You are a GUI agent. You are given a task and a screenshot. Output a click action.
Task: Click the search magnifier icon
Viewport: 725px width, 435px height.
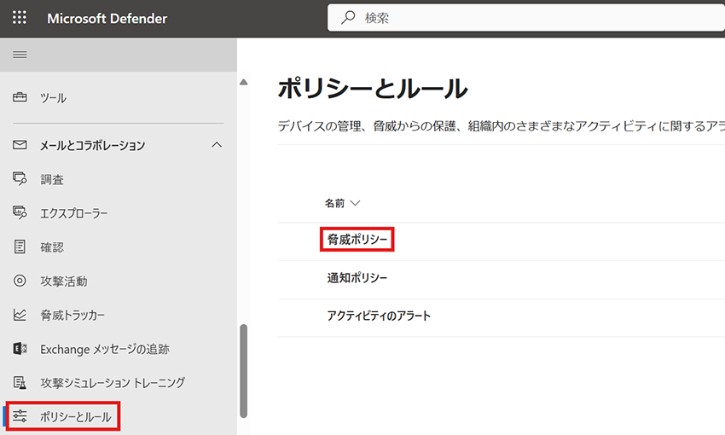pos(348,18)
